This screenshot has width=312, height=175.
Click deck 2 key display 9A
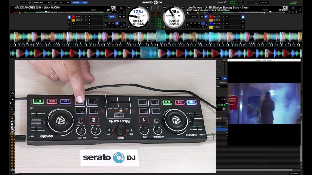coord(293,8)
